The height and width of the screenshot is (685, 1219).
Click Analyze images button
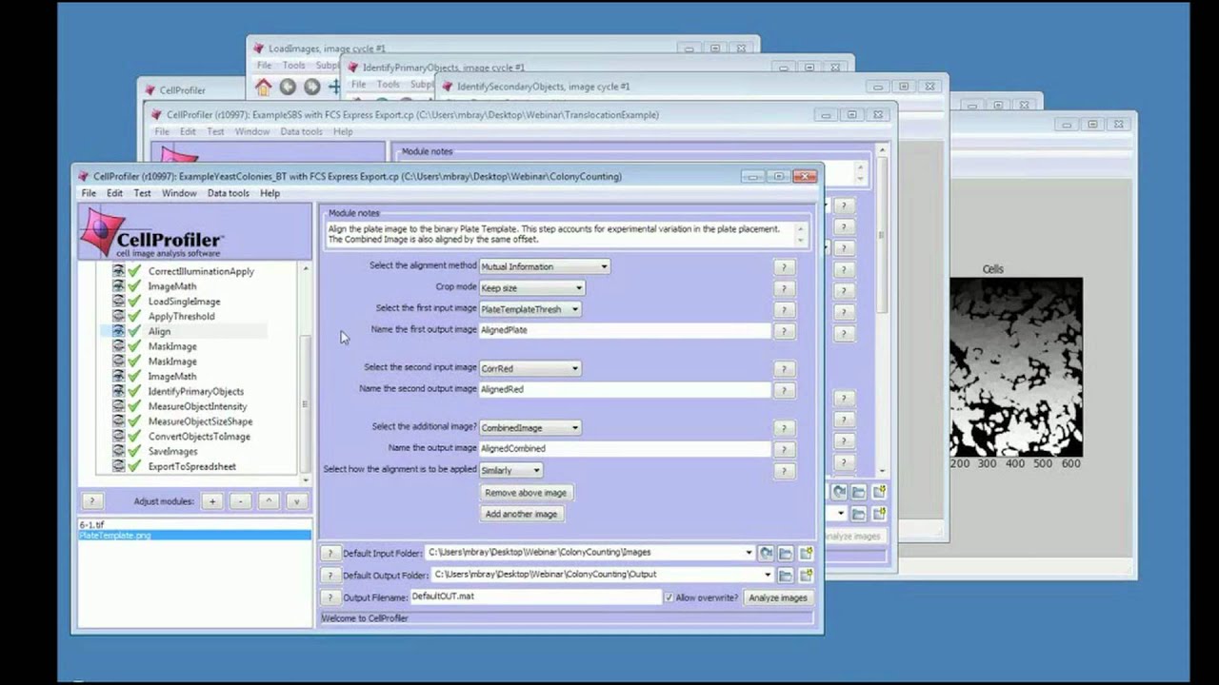778,597
